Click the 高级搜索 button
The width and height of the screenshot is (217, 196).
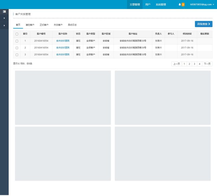click(x=203, y=24)
